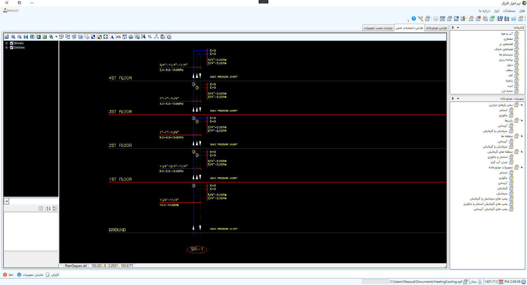The height and width of the screenshot is (285, 527).
Task: Uncheck the Blocks checkbox
Action: coord(12,43)
